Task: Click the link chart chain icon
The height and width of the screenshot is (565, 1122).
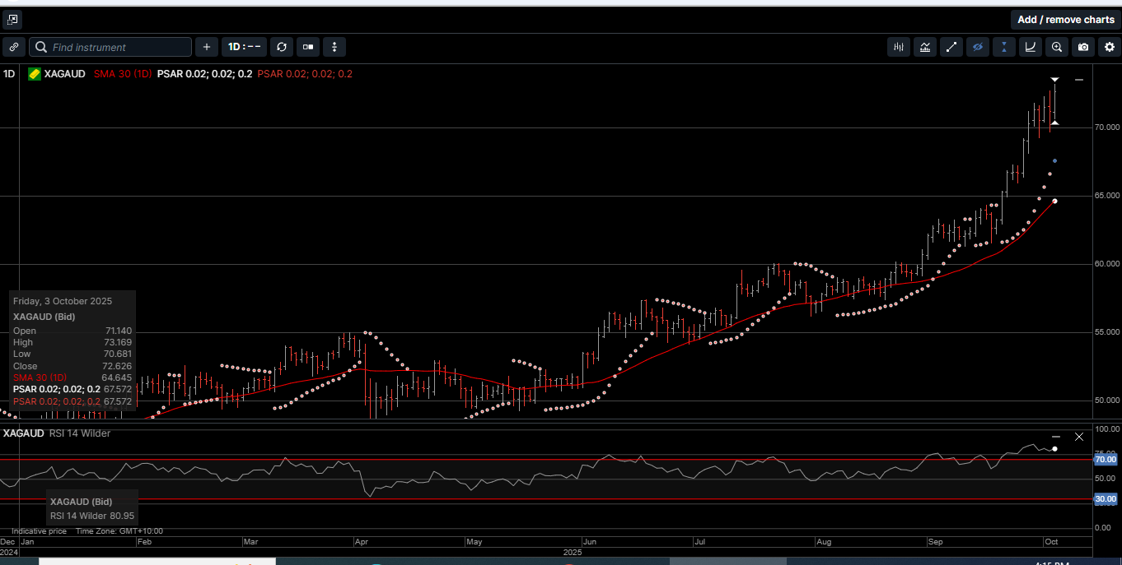Action: point(14,48)
